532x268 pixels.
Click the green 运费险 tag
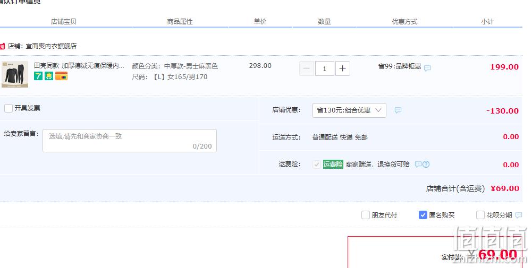(x=333, y=165)
